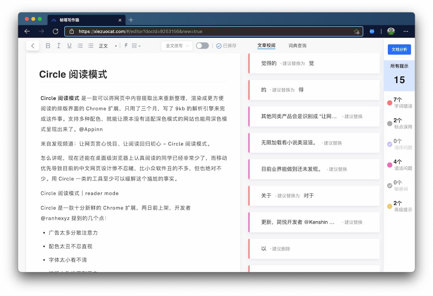Open suggestion card 更新，简悦开发者 @Kenshin

click(314, 222)
